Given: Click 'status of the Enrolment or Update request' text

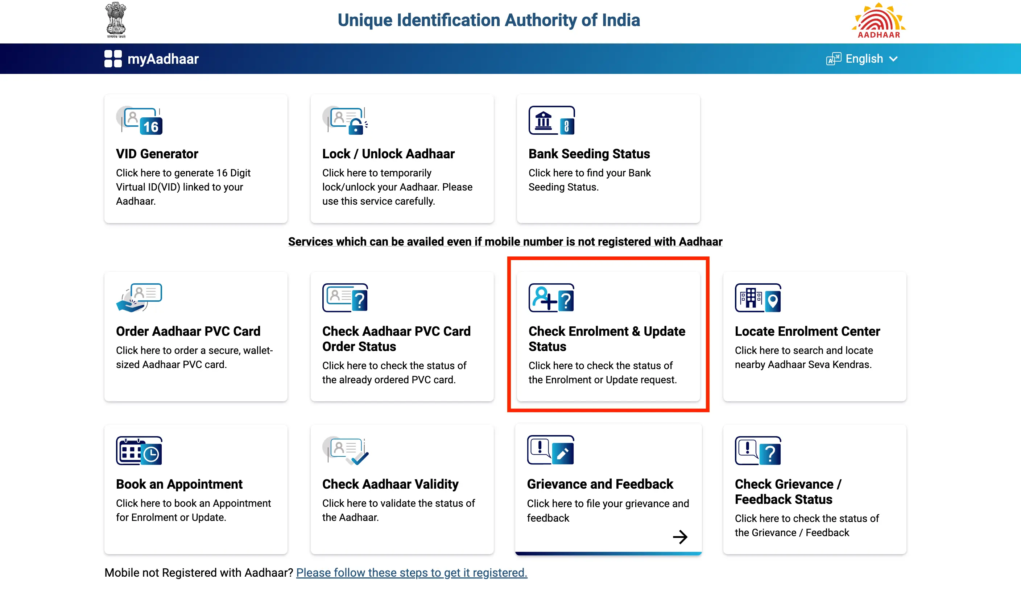Looking at the screenshot, I should pos(603,373).
